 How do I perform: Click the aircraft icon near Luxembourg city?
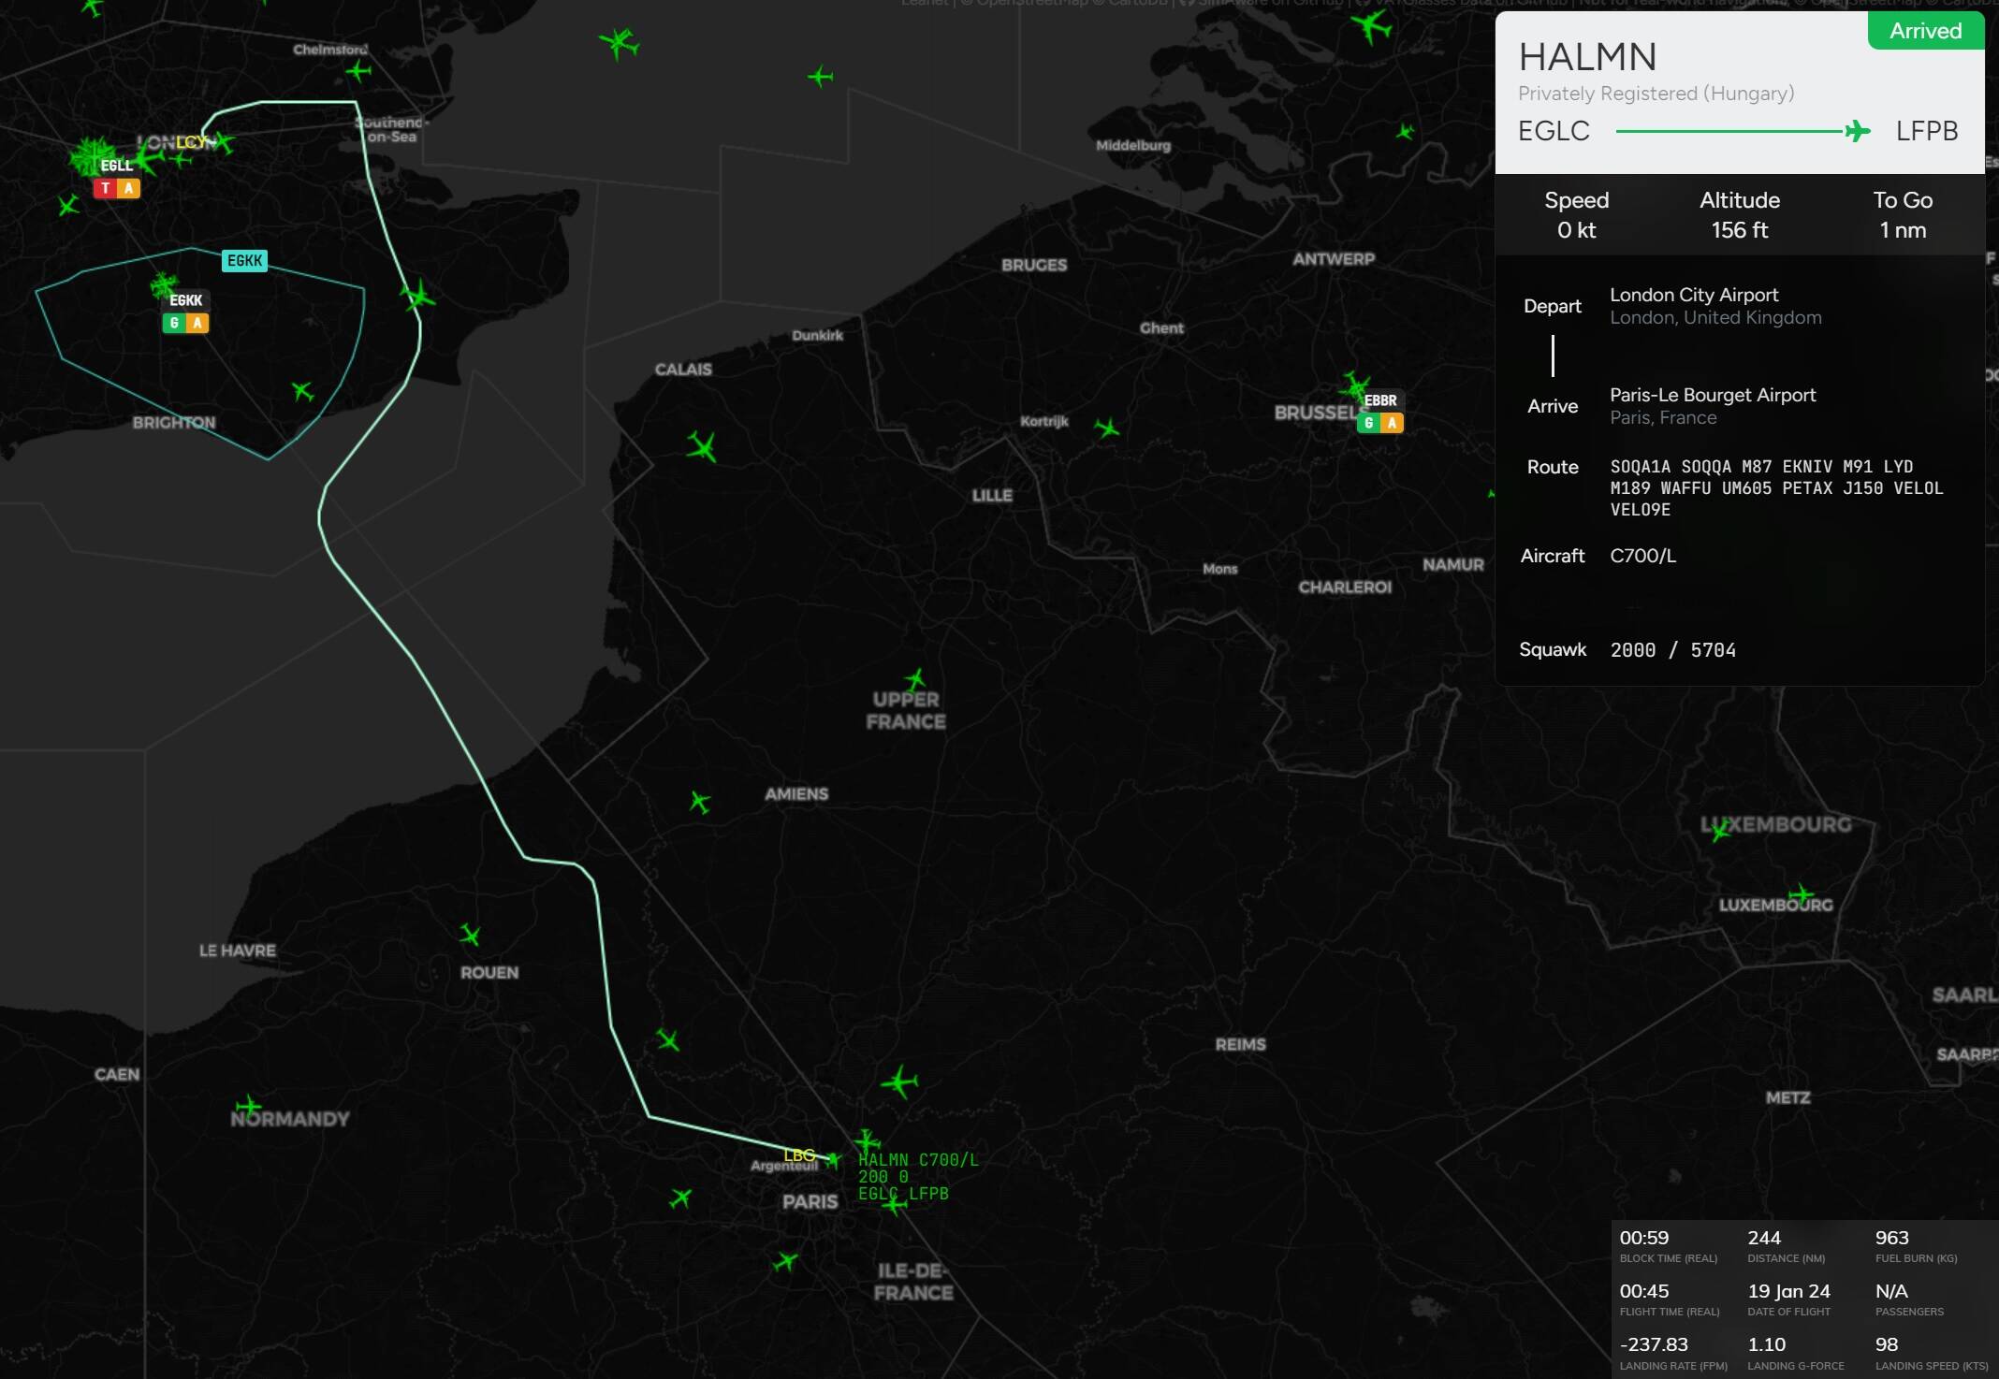pos(1801,894)
